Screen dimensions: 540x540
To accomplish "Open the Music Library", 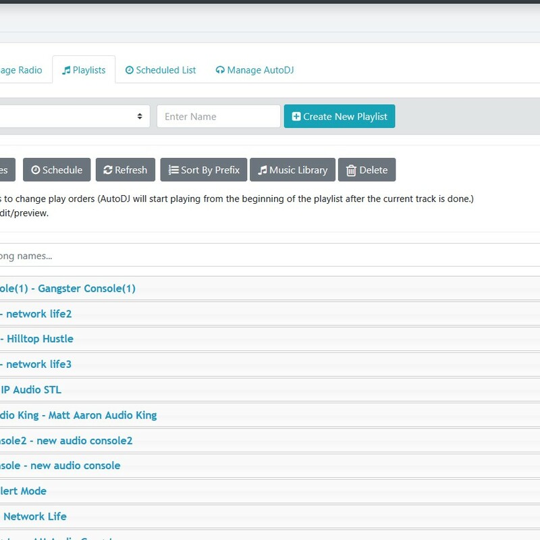I will [292, 170].
